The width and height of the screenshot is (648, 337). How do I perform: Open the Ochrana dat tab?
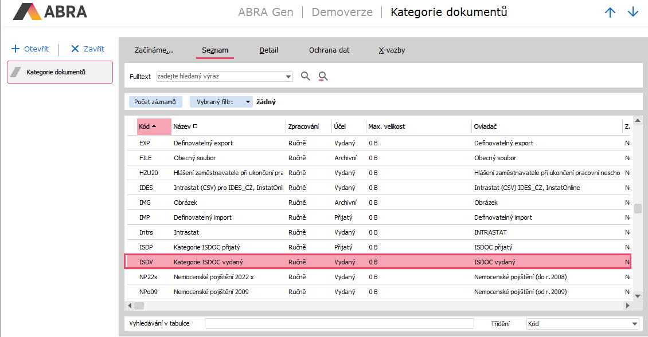[x=329, y=50]
